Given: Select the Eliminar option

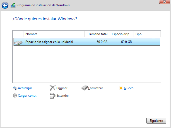Looking at the screenshot, I should pos(61,88).
